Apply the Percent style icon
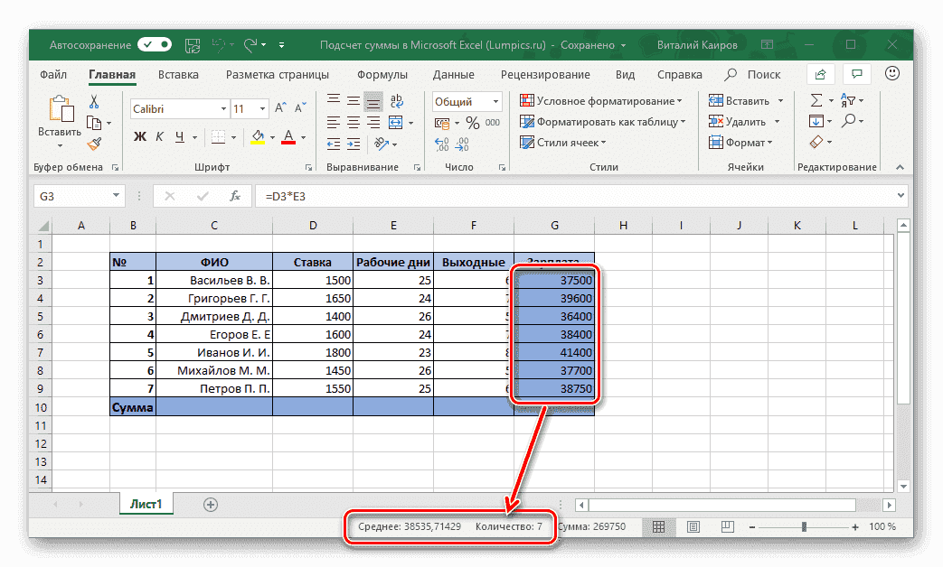Viewport: 943px width, 567px height. click(473, 122)
